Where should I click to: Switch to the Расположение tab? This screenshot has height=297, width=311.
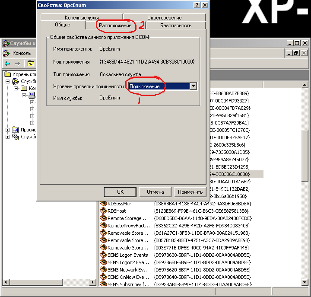click(x=115, y=26)
